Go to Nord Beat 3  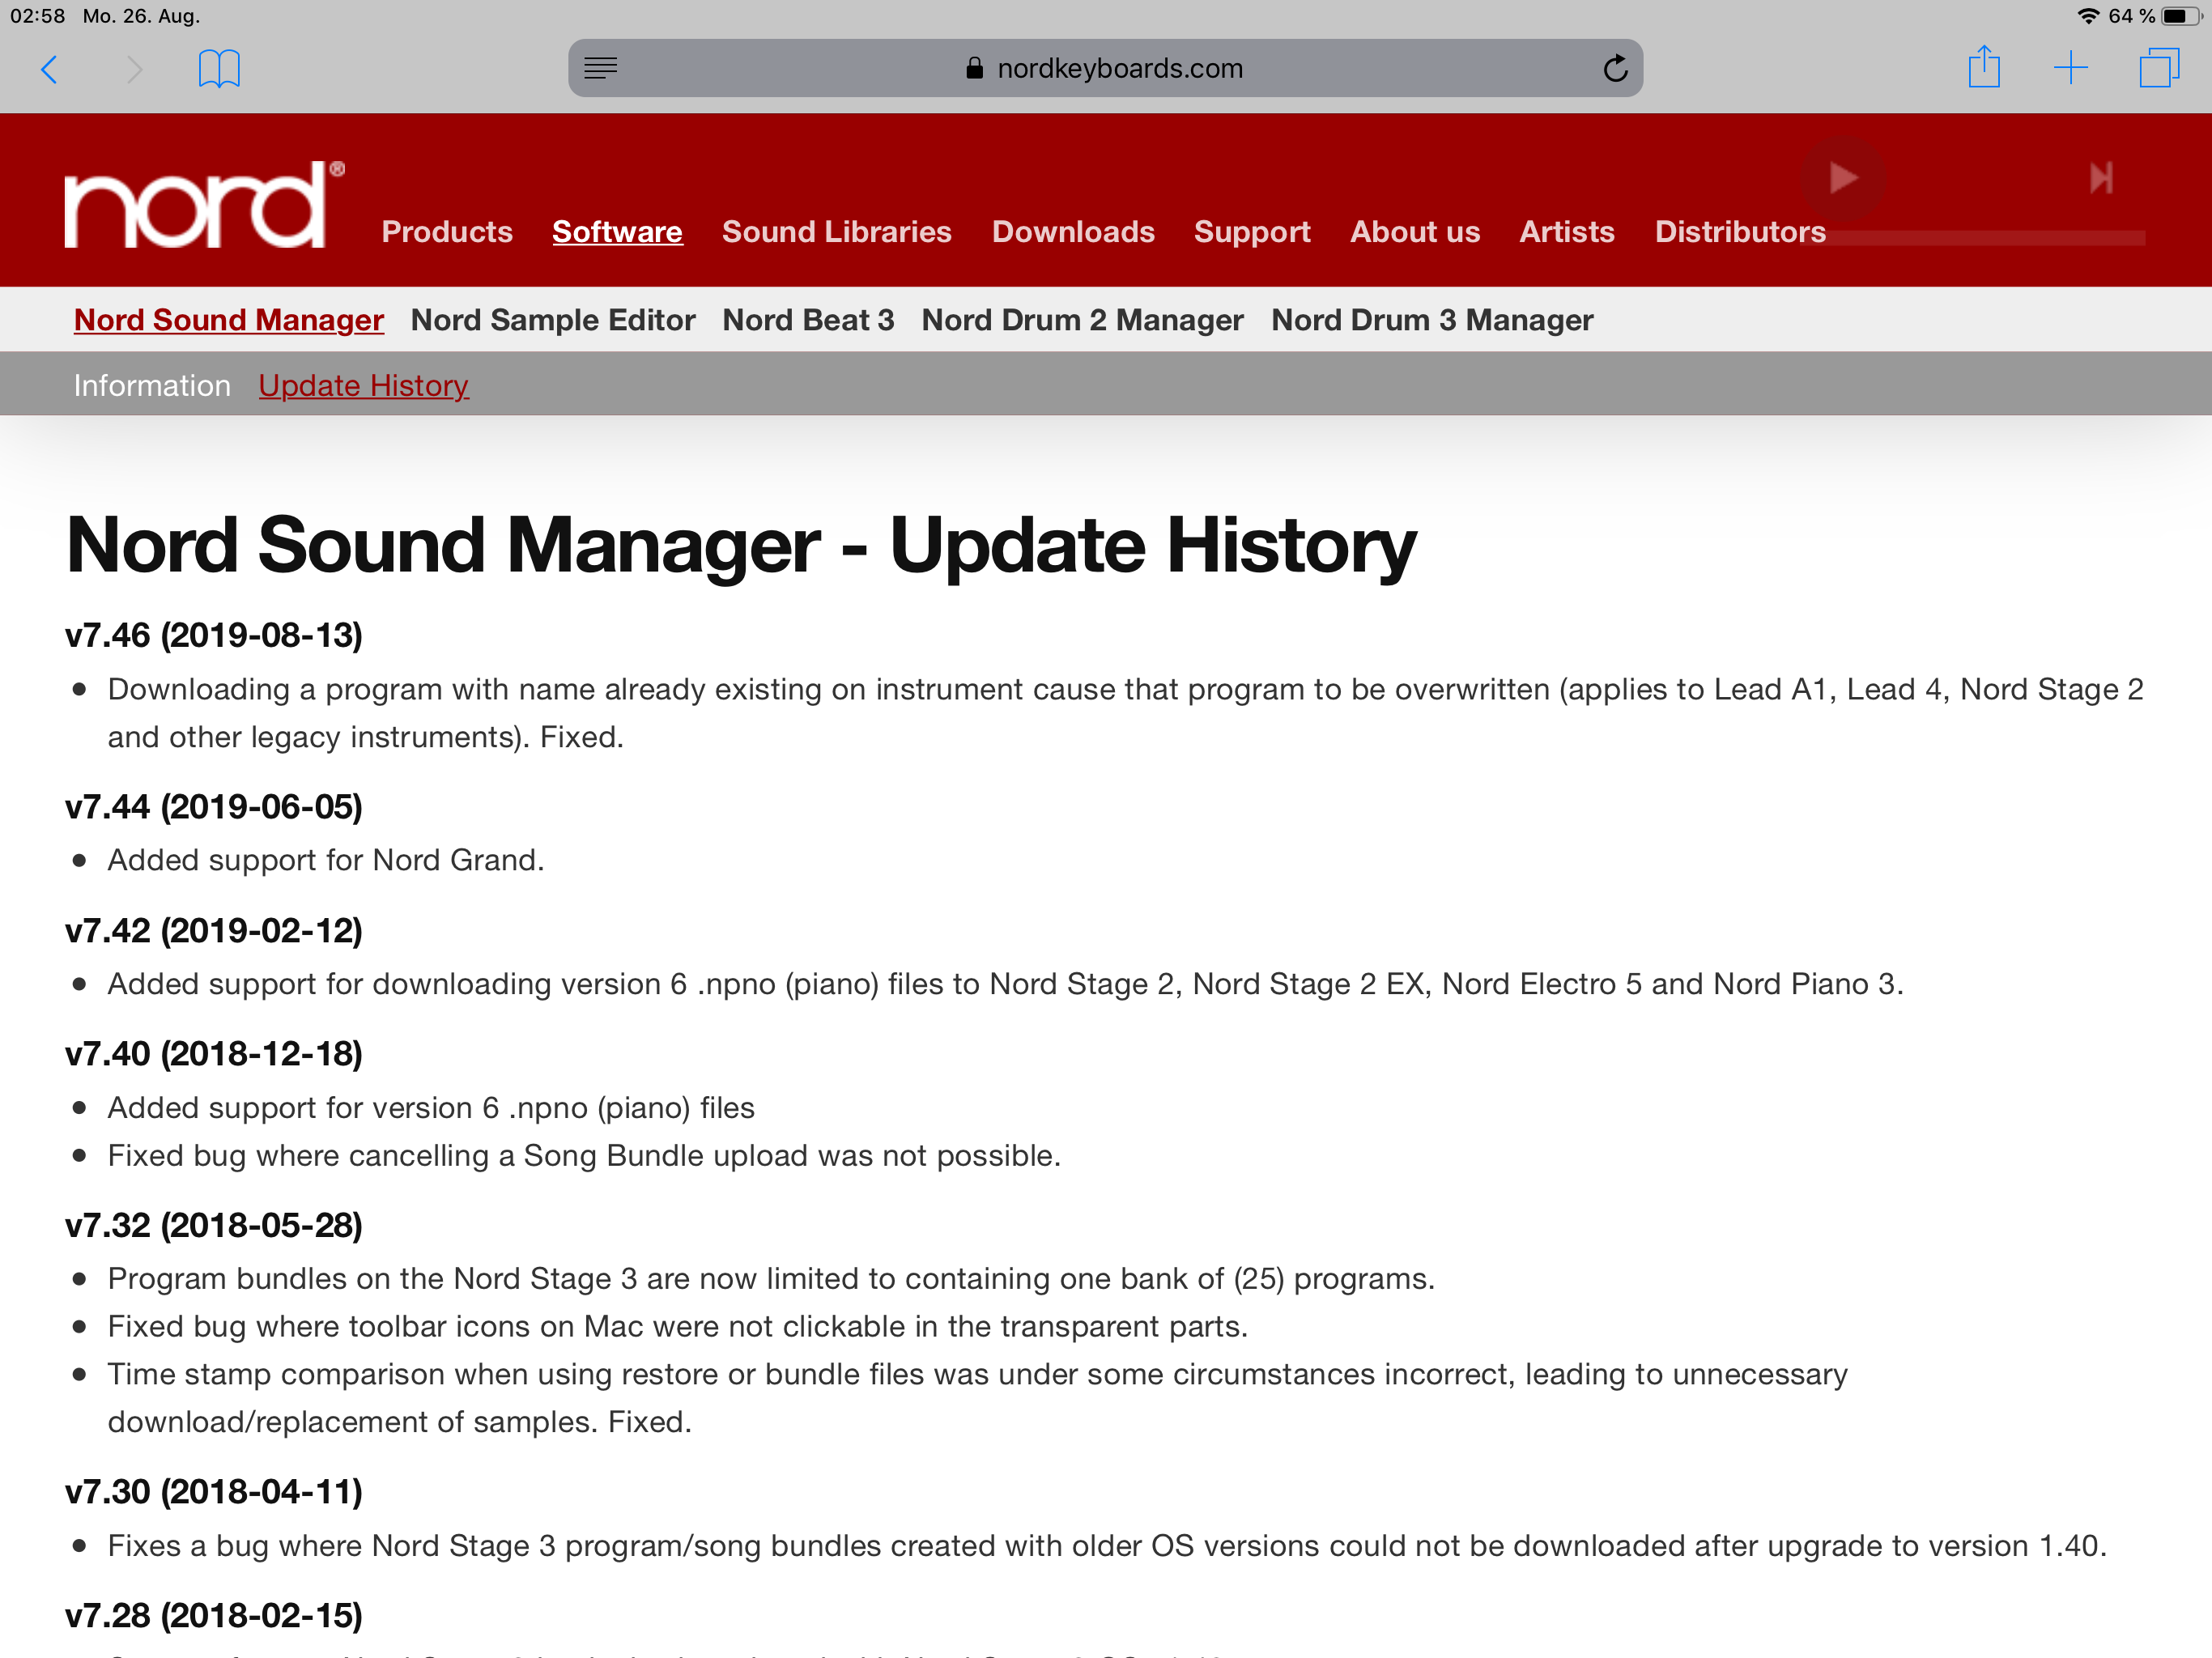click(x=808, y=320)
